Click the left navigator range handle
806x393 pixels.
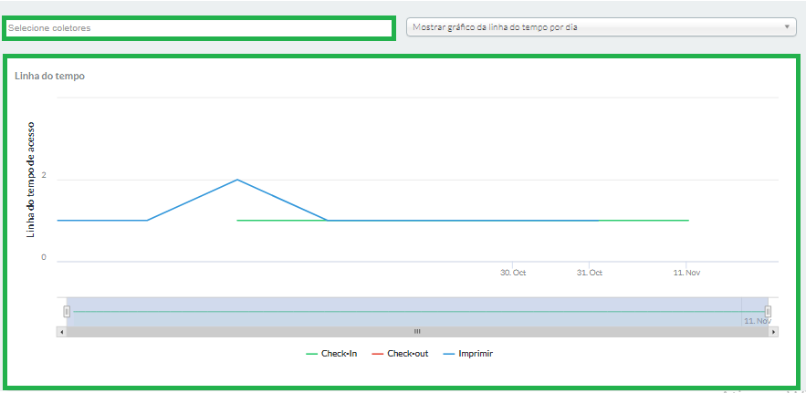click(x=67, y=311)
